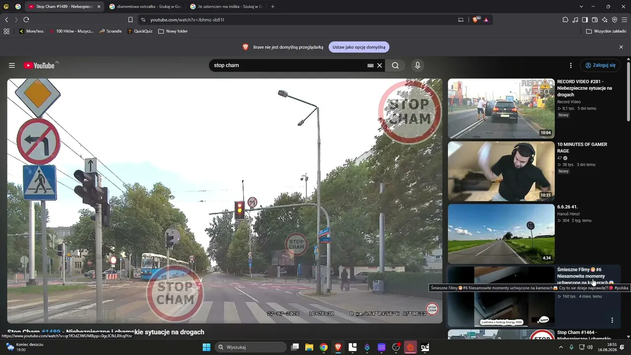
Task: Reload the YouTube page
Action: [x=26, y=20]
